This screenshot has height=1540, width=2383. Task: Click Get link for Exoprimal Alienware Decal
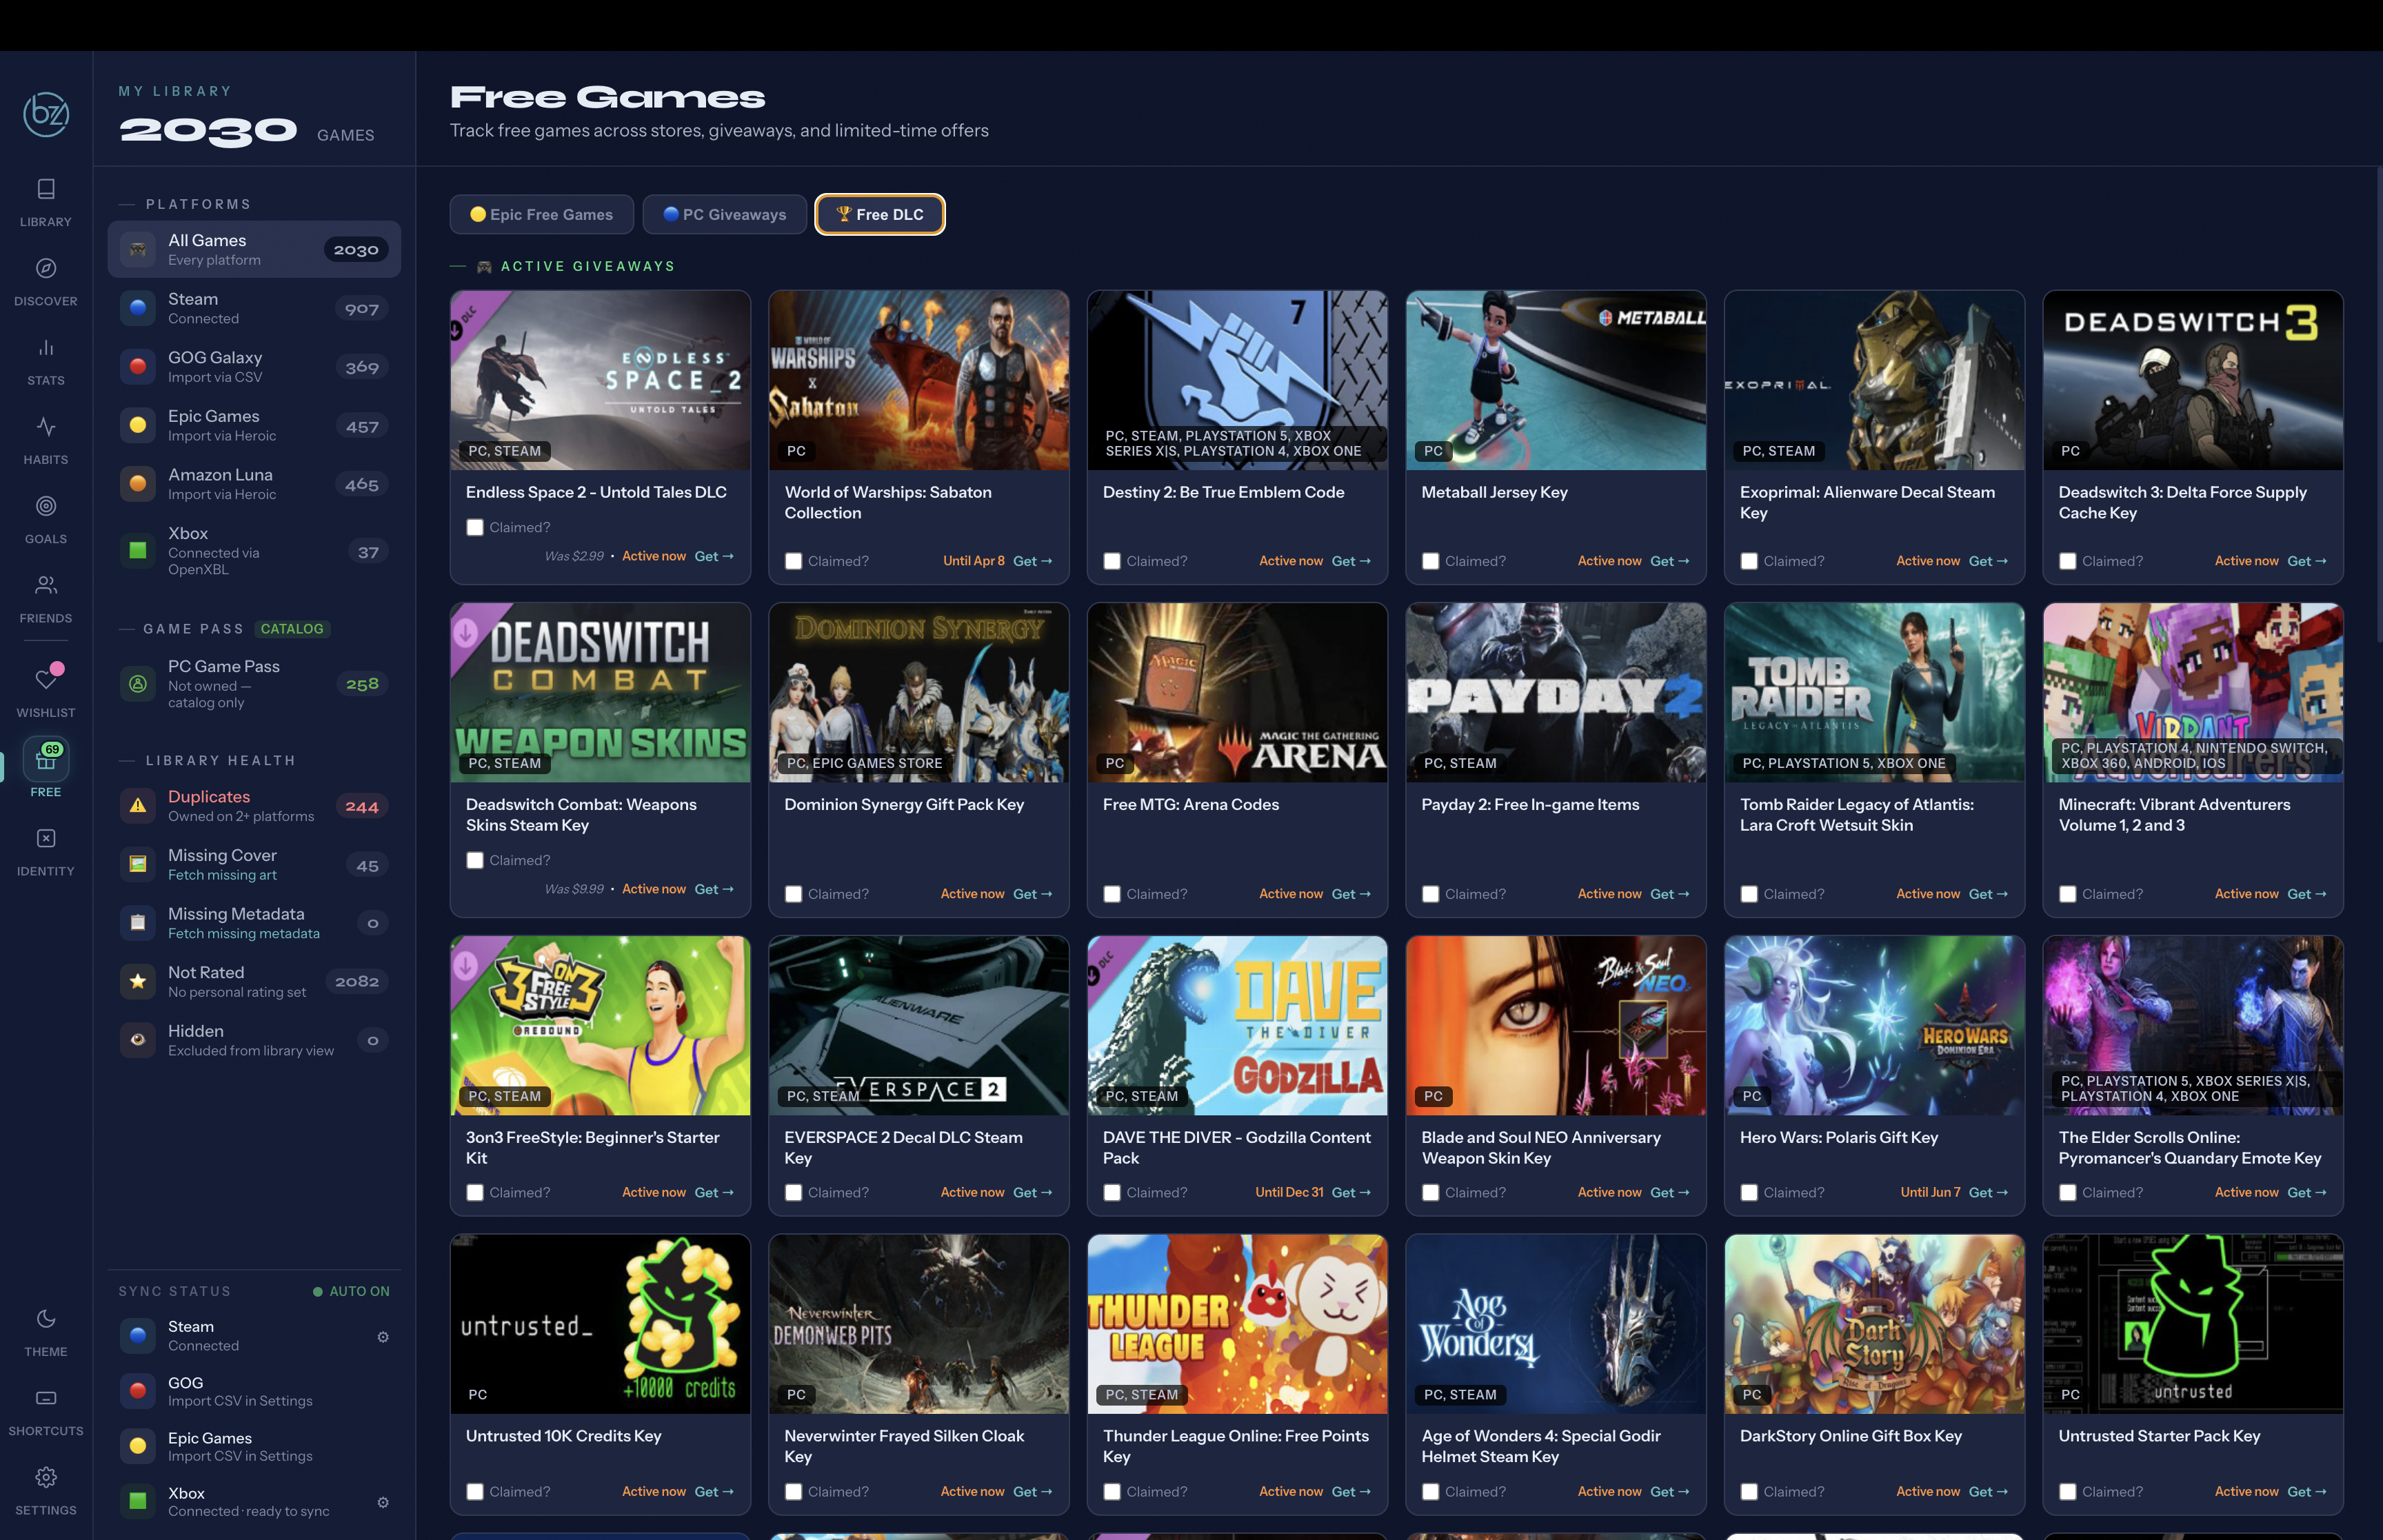(1988, 561)
